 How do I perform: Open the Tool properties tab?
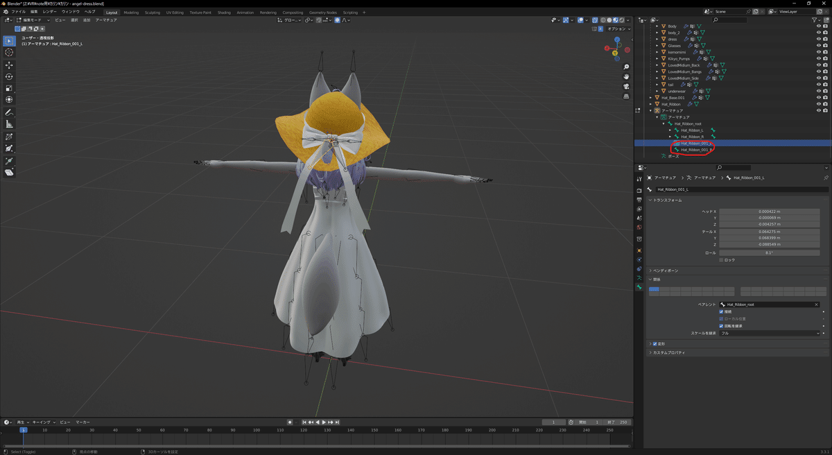click(639, 179)
